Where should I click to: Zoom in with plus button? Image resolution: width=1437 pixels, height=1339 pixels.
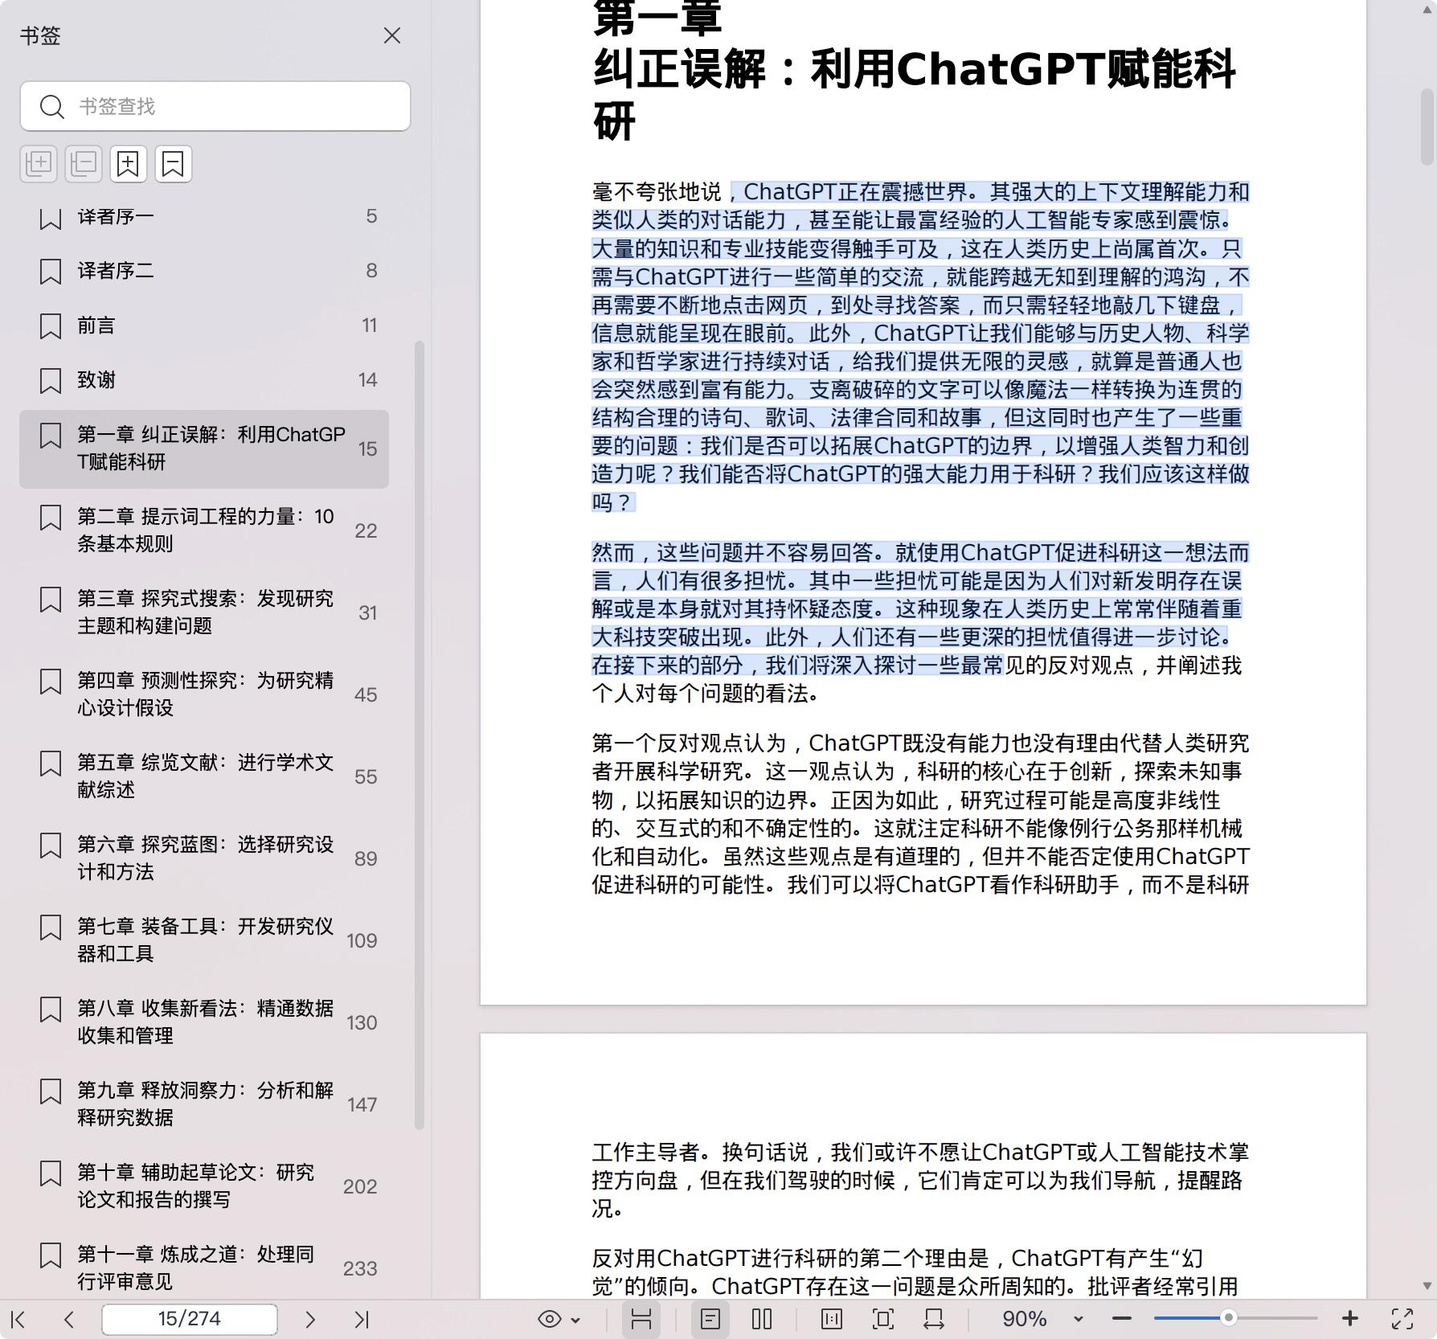(x=1350, y=1319)
